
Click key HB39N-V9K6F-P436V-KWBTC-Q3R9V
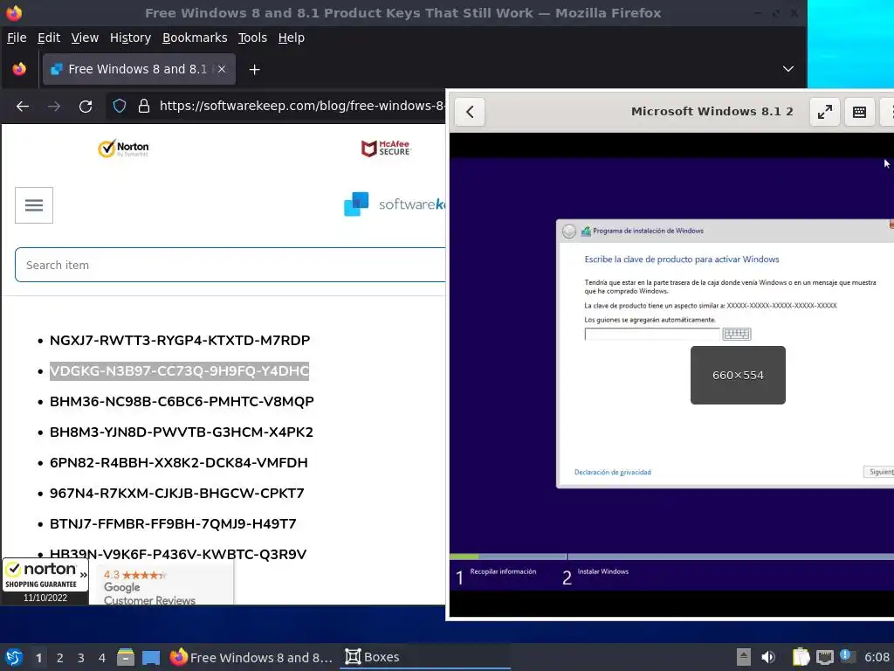(178, 554)
